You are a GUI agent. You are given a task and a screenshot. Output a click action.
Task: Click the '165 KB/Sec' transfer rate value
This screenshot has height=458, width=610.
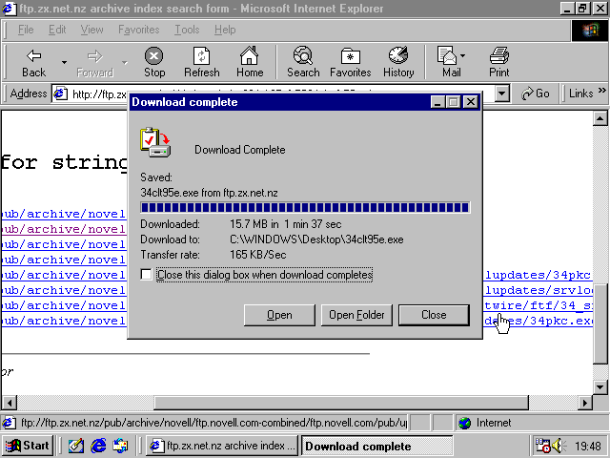(x=258, y=255)
